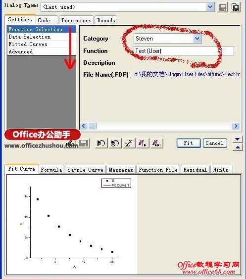Click the left scroll arrow of settings pane

[84, 126]
